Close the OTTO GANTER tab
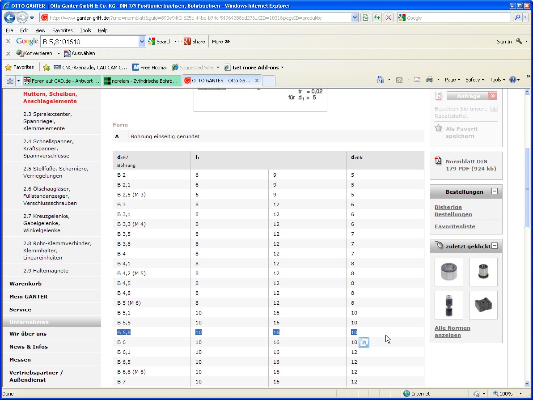This screenshot has height=400, width=533. pos(257,81)
